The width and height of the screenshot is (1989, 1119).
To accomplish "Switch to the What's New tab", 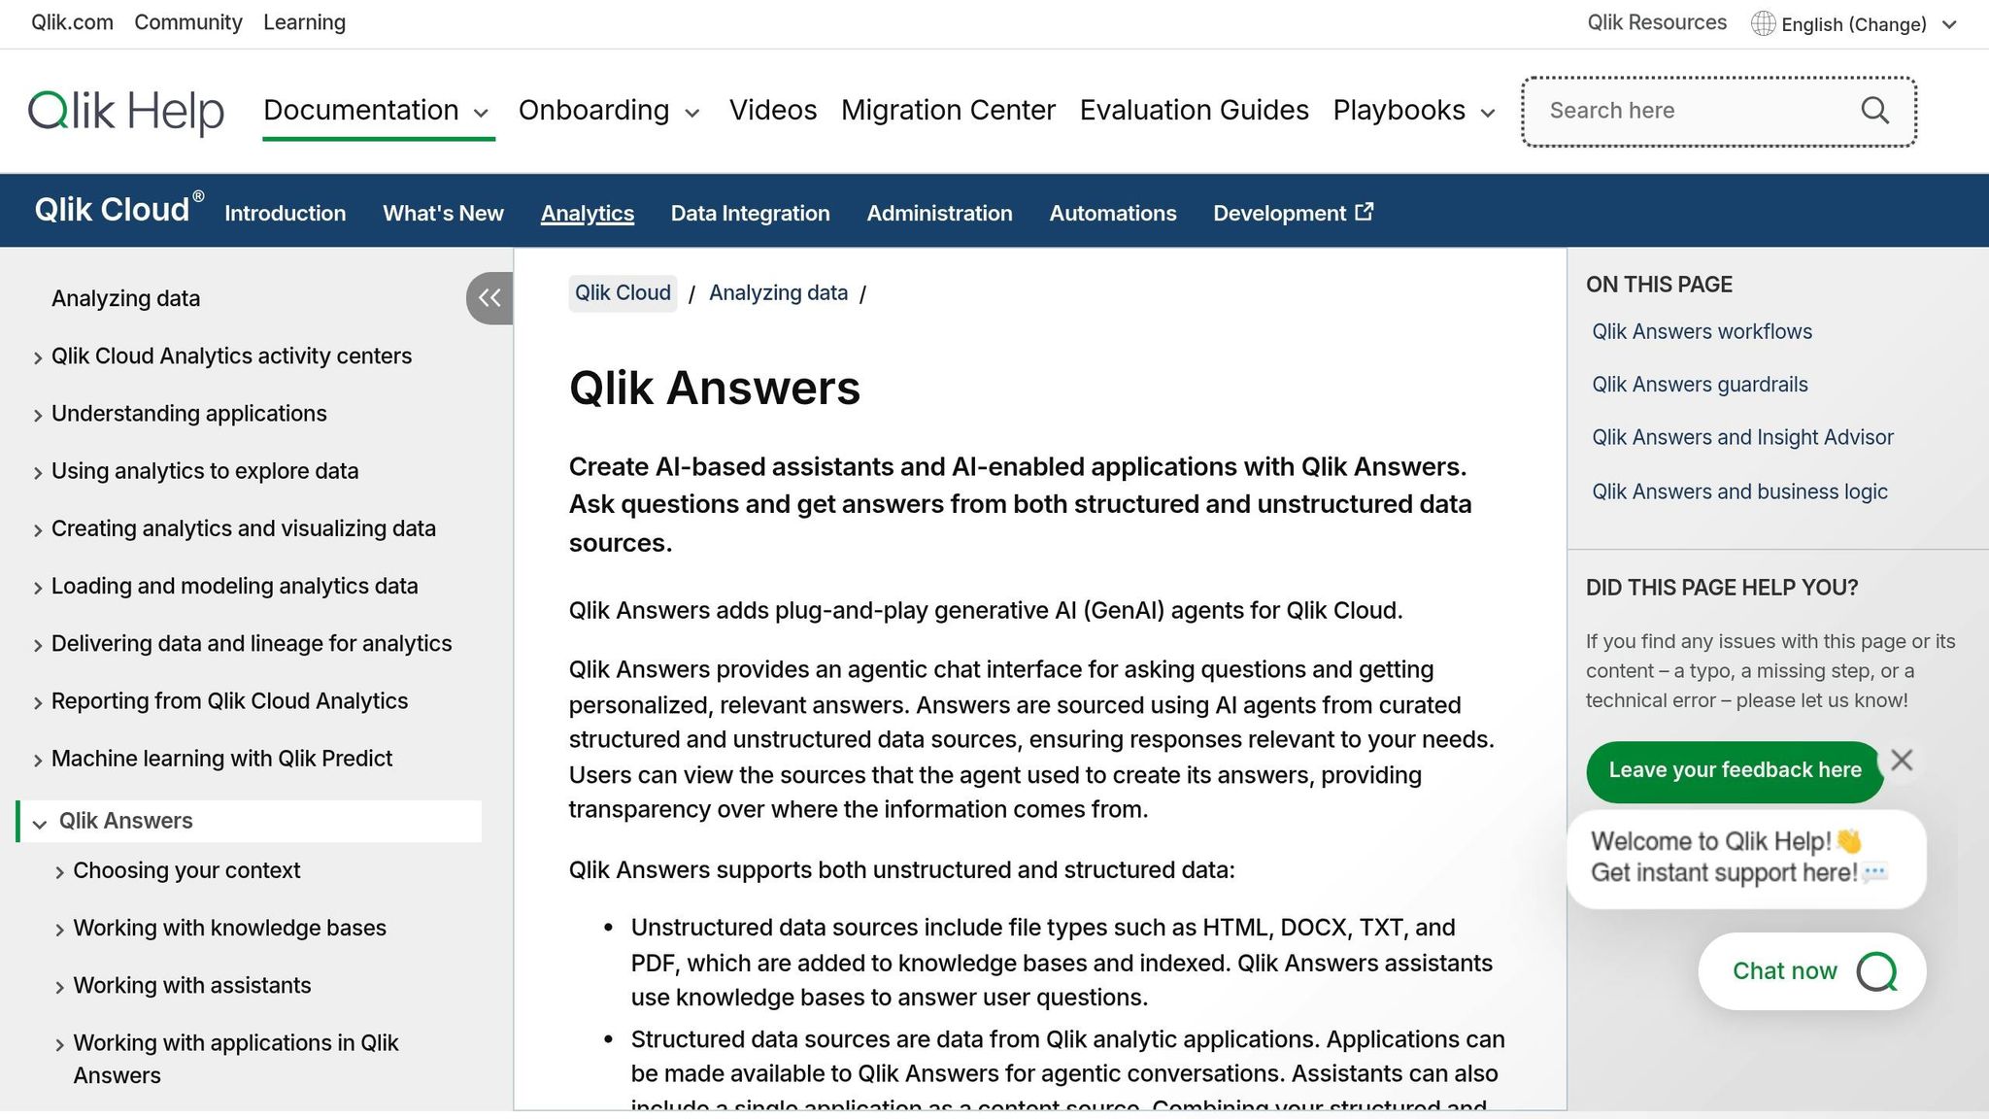I will 443,213.
